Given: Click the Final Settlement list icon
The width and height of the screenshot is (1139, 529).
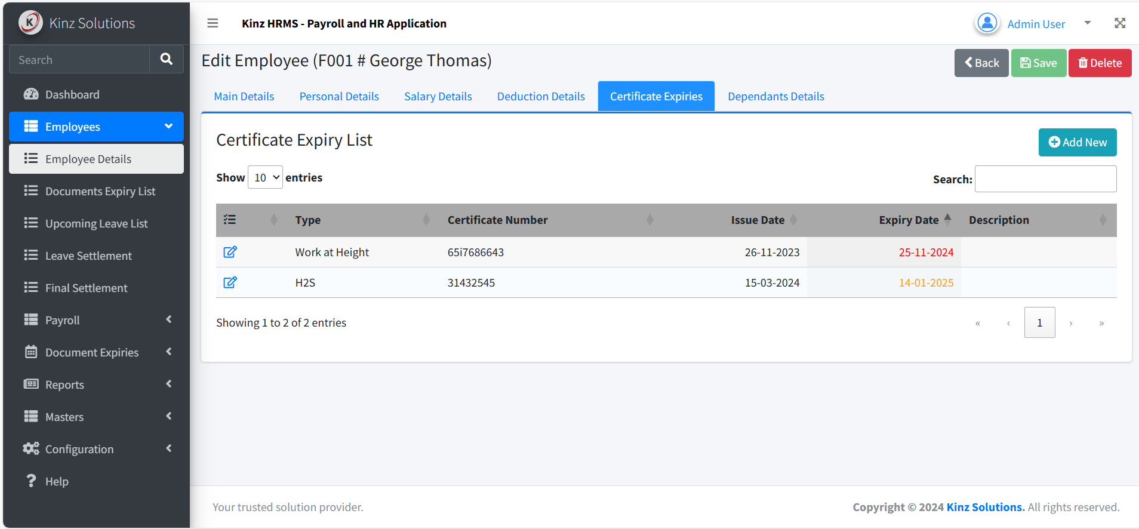Looking at the screenshot, I should [x=31, y=287].
